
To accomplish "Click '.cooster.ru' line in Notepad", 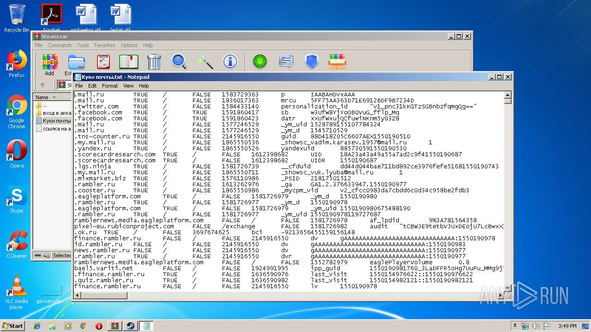I will point(271,190).
